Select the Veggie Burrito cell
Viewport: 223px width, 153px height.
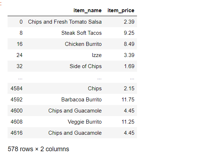click(x=85, y=122)
